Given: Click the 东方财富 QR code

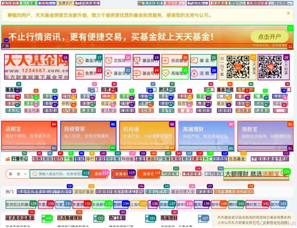Looking at the screenshot, I should tap(270, 67).
